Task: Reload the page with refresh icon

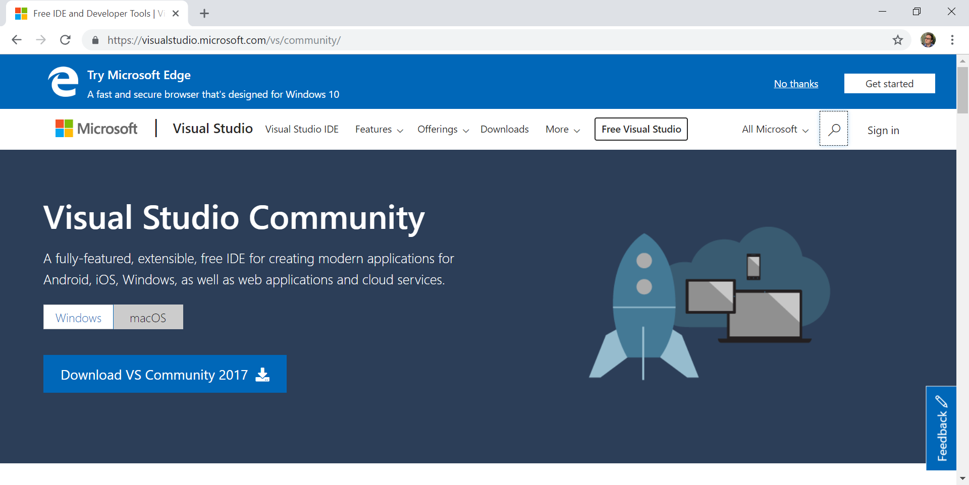Action: point(65,40)
